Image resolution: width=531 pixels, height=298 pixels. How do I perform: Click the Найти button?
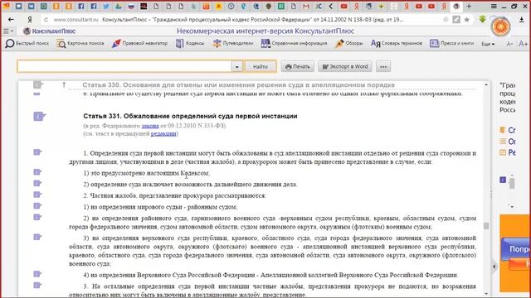click(261, 66)
